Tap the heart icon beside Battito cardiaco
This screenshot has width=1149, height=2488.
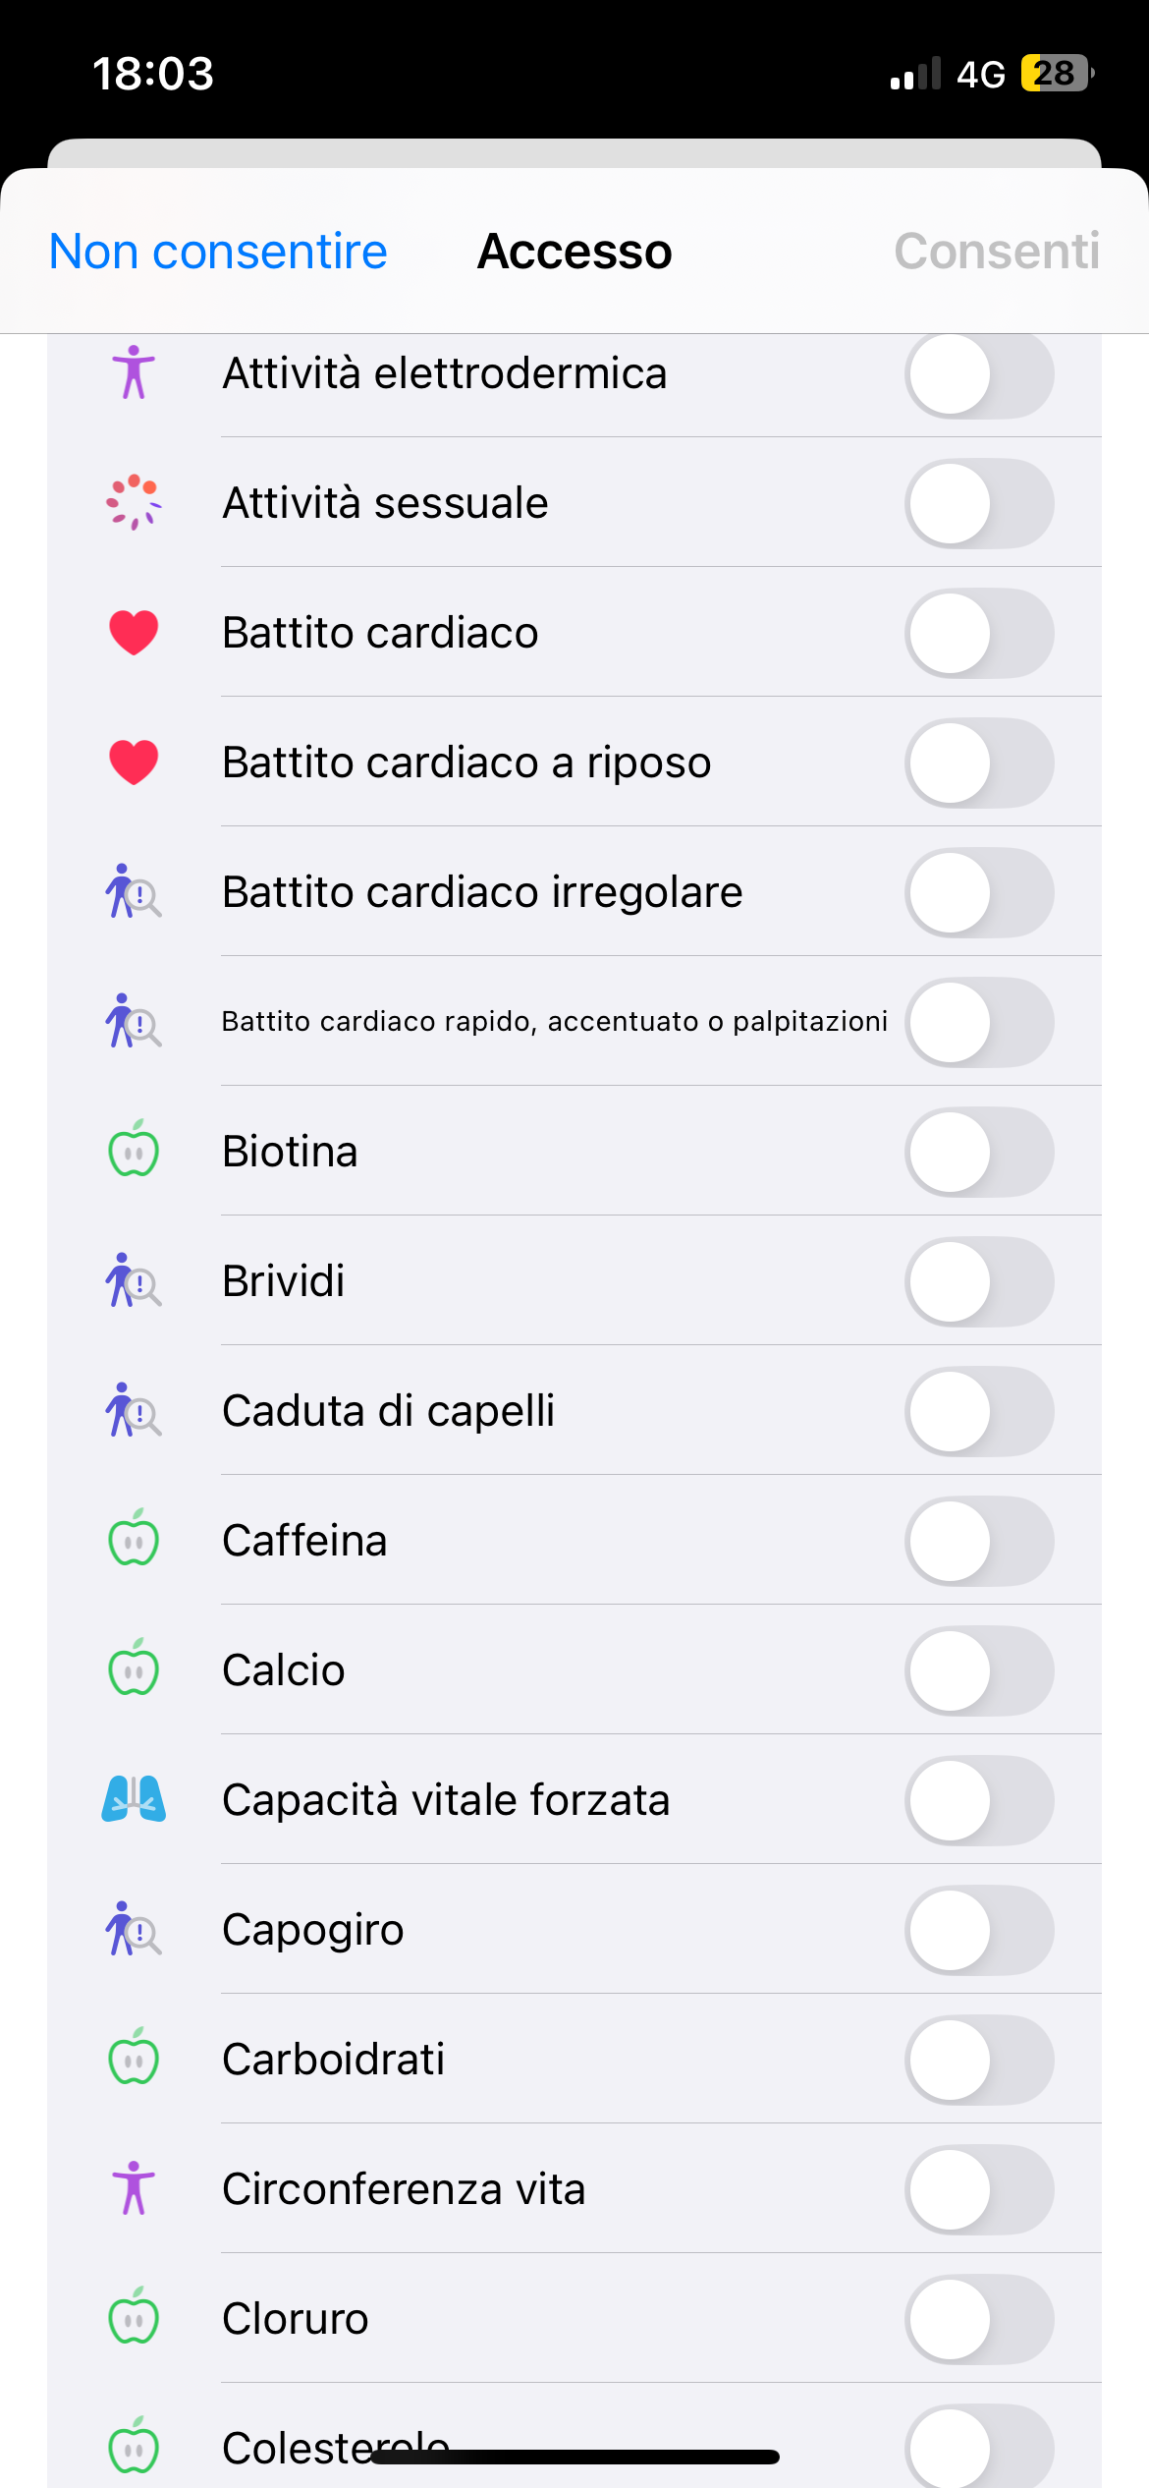(x=134, y=633)
